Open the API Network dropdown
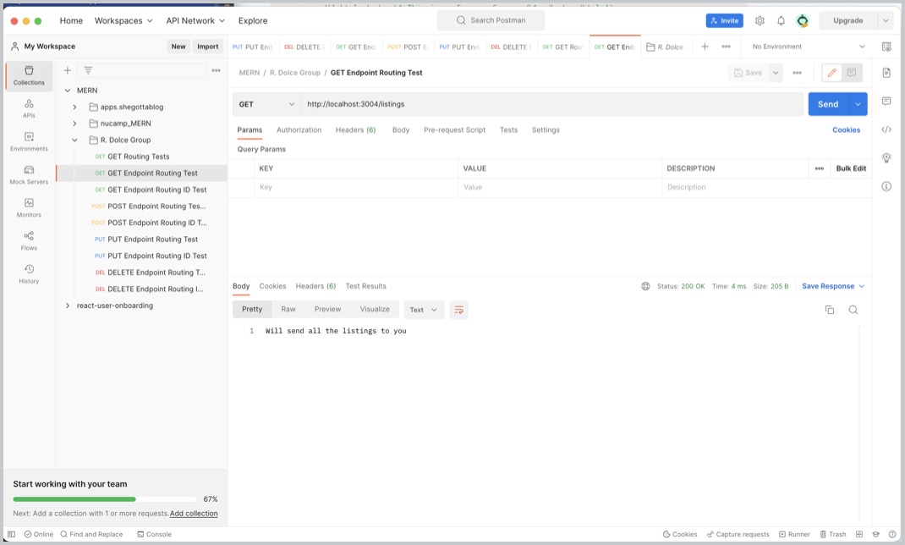This screenshot has height=545, width=905. (x=195, y=21)
